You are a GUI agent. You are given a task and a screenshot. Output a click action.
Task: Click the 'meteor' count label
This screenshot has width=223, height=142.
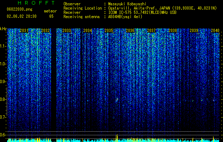click(50, 11)
